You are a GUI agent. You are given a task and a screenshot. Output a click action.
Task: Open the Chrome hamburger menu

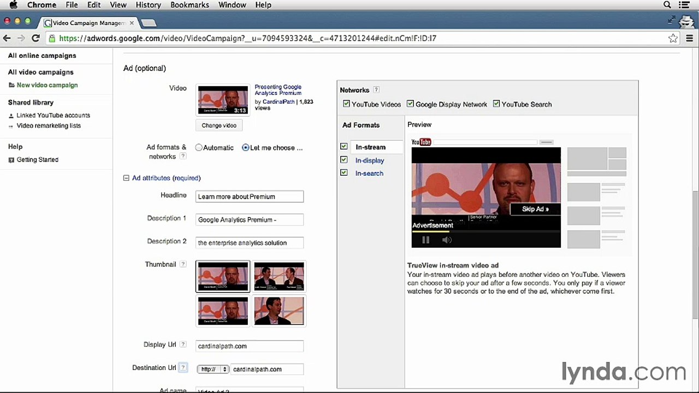coord(689,38)
